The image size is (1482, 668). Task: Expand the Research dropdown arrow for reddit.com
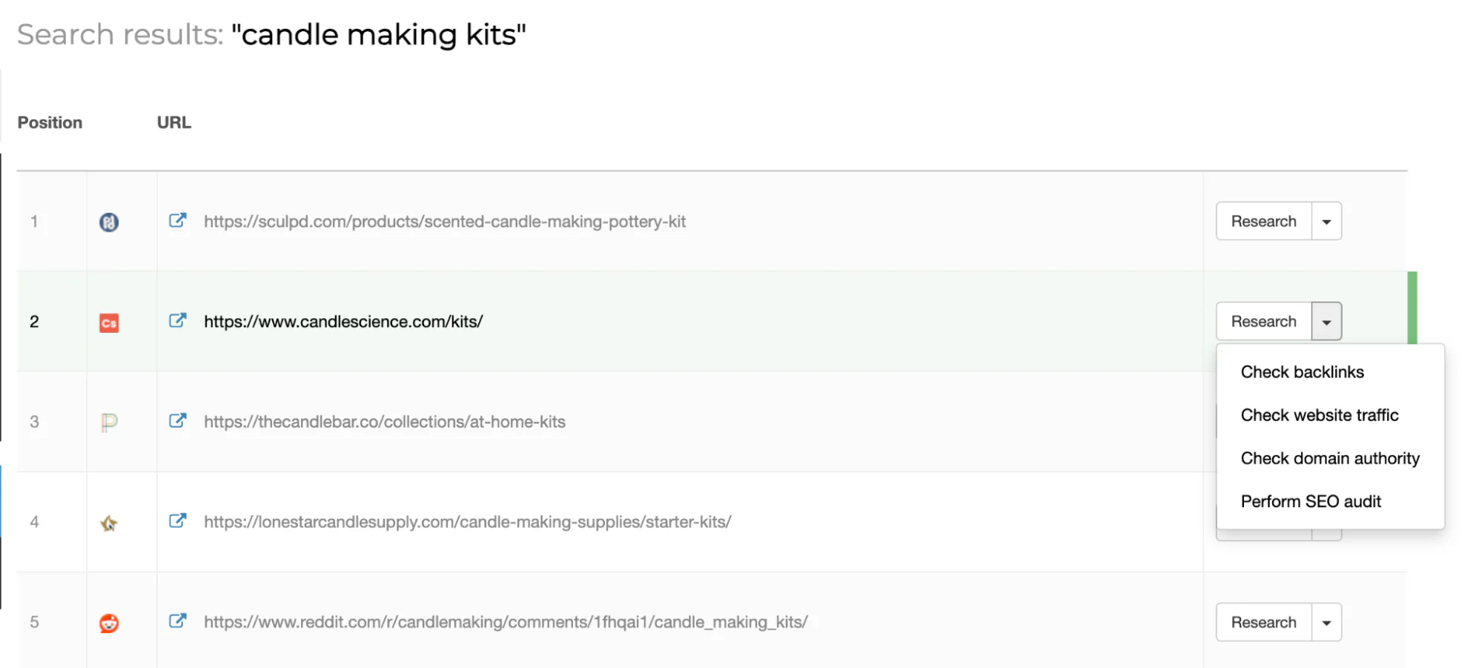tap(1326, 623)
